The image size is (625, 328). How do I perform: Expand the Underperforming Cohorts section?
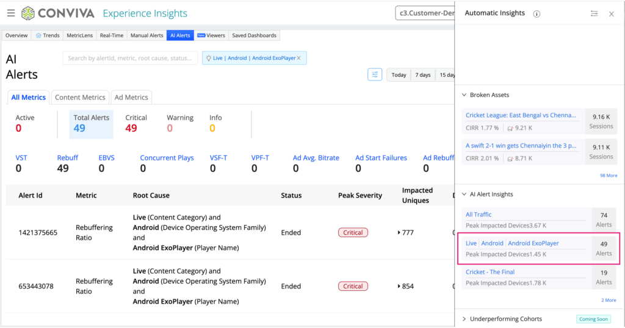464,319
